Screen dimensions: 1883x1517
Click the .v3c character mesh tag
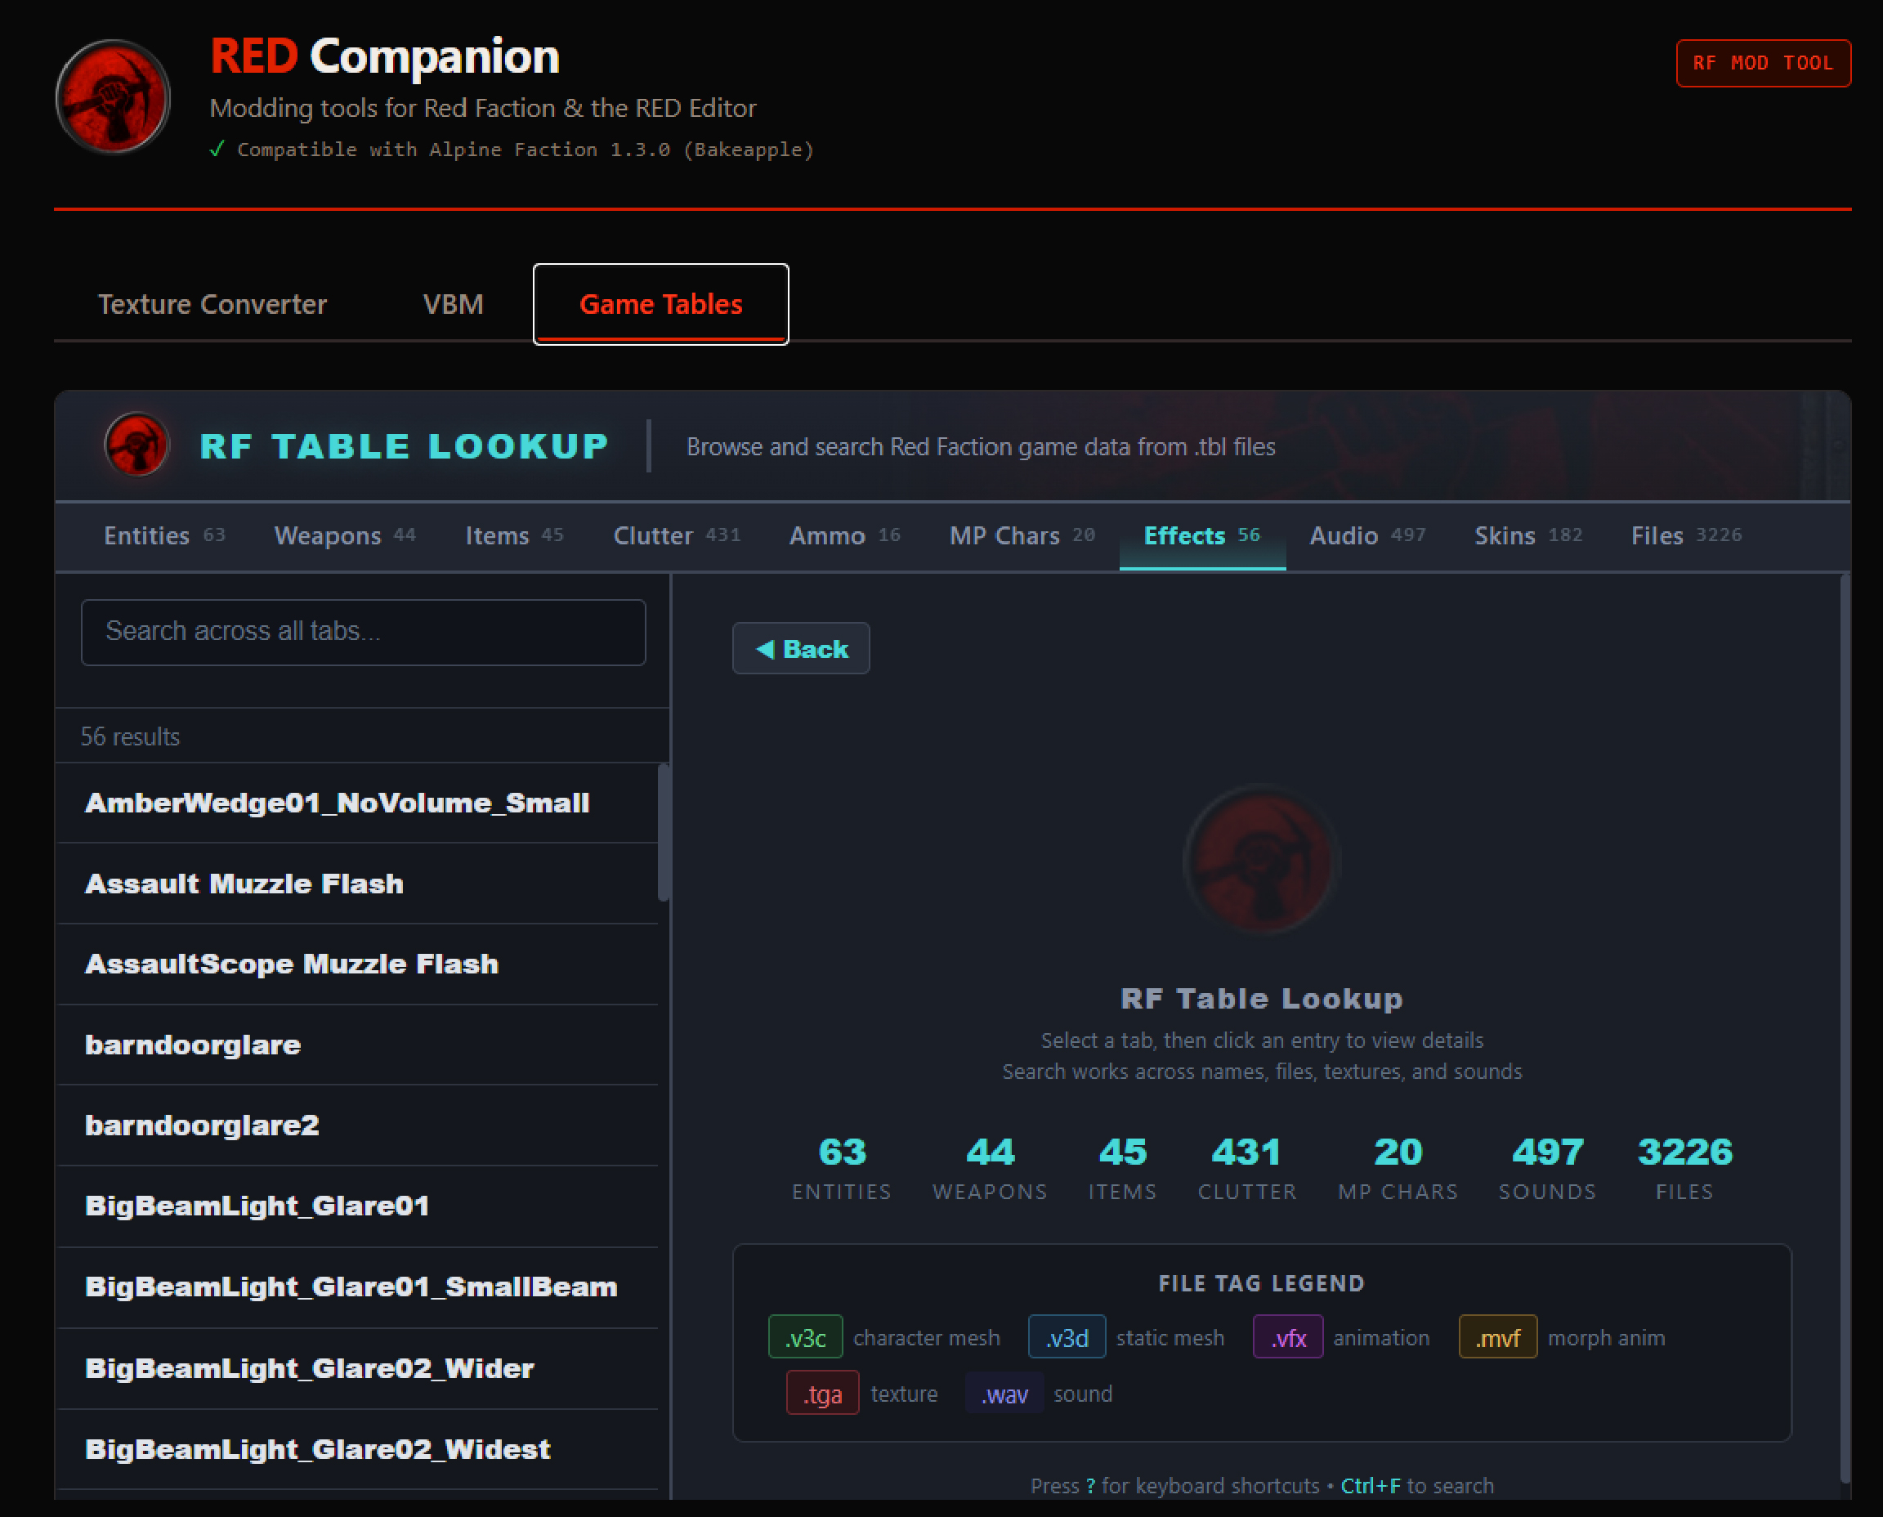pos(805,1337)
